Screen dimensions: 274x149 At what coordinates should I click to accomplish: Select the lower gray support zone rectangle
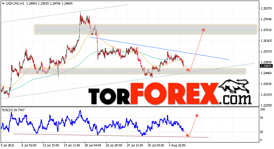(x=133, y=71)
